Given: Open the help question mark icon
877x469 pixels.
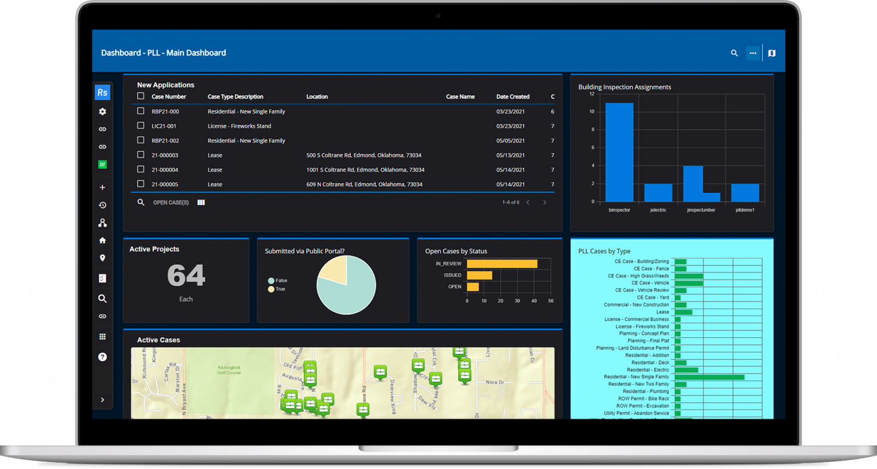Looking at the screenshot, I should pos(102,357).
